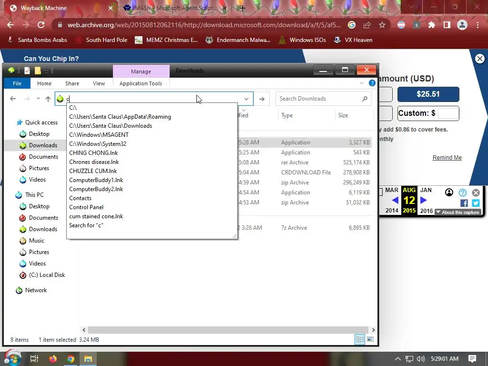Image resolution: width=488 pixels, height=366 pixels.
Task: Sort files by the Type column
Action: pyautogui.click(x=286, y=115)
